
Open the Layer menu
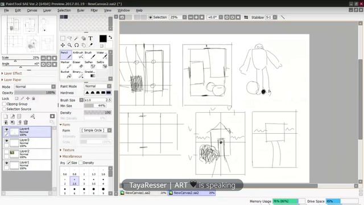[x=47, y=10]
